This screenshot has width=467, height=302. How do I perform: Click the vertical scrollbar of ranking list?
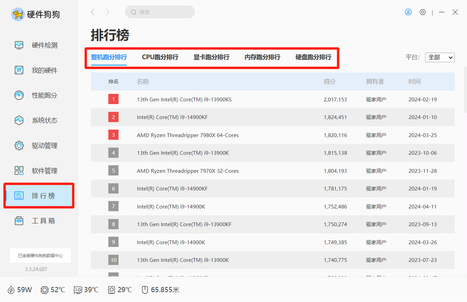[x=465, y=90]
